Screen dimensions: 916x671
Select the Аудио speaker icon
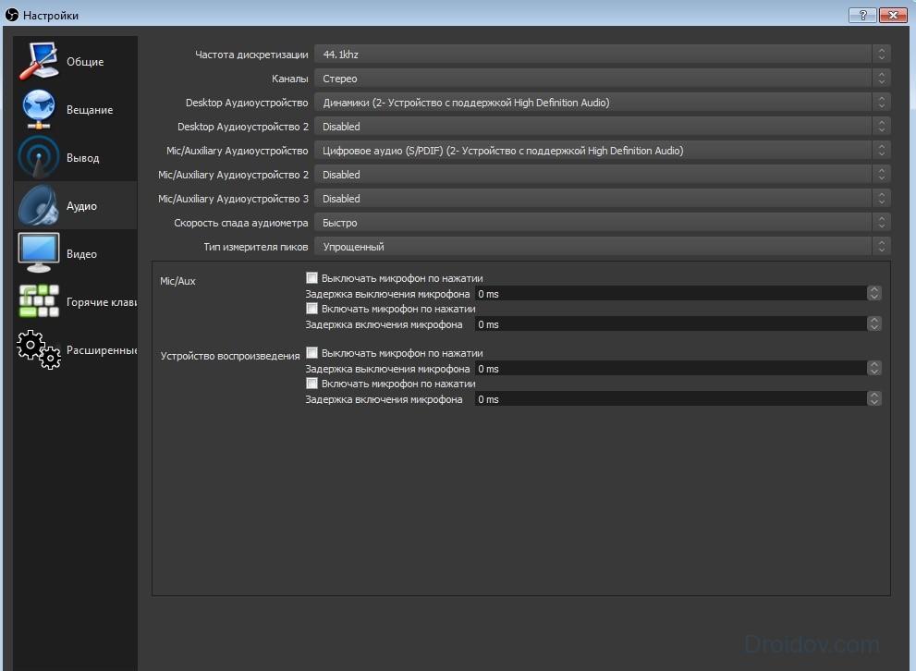coord(39,205)
